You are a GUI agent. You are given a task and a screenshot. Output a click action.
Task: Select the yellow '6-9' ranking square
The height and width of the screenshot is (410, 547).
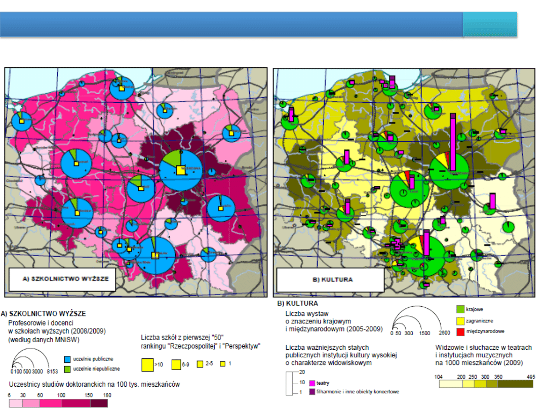coord(176,364)
